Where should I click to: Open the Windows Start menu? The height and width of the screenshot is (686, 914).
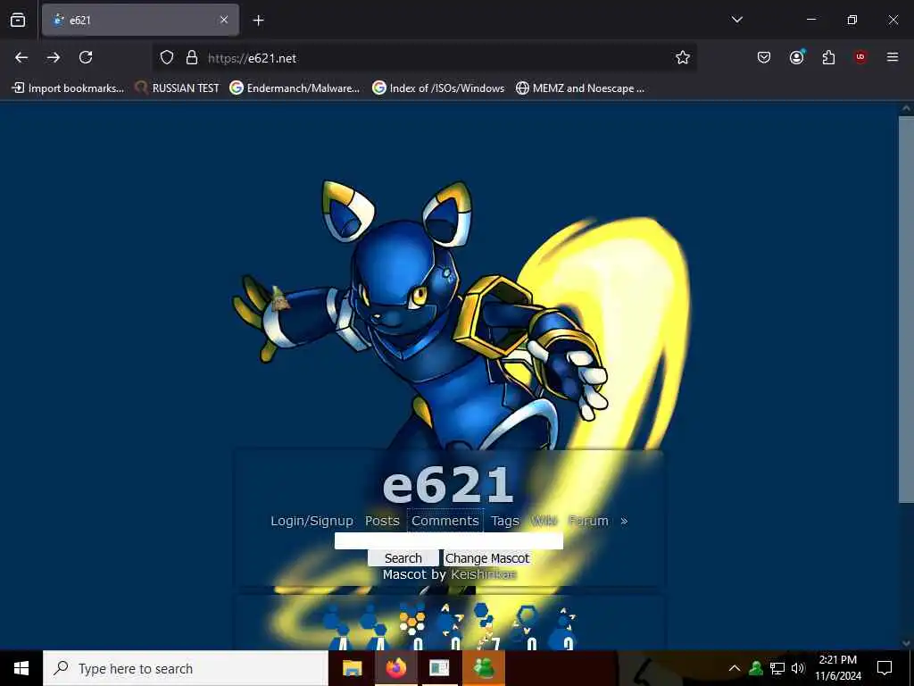(x=21, y=668)
